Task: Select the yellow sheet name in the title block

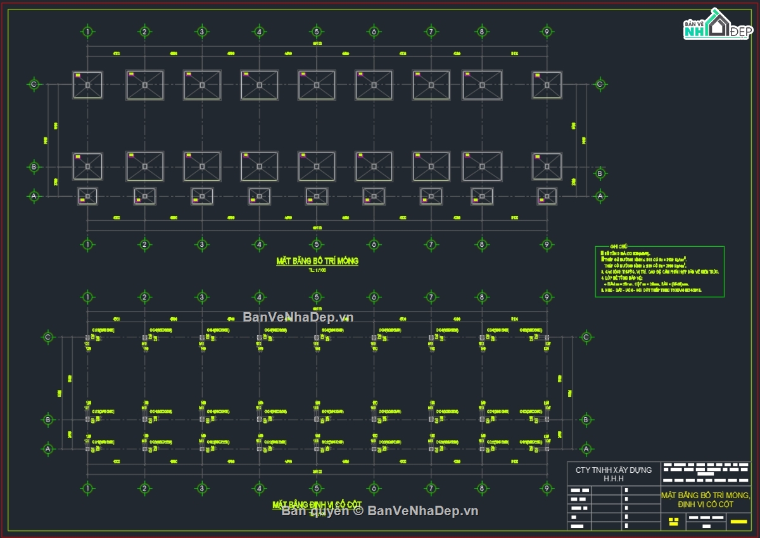Action: click(x=706, y=500)
